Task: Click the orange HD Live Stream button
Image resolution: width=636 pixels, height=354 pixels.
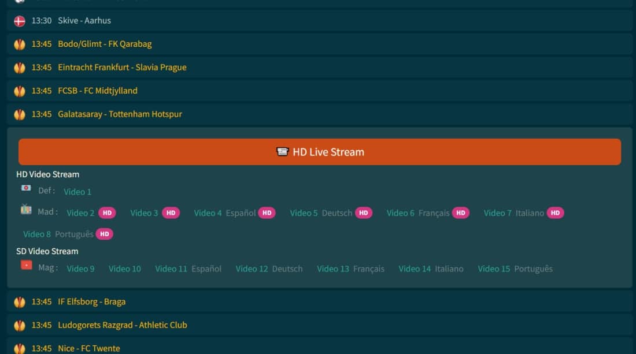Action: tap(320, 152)
